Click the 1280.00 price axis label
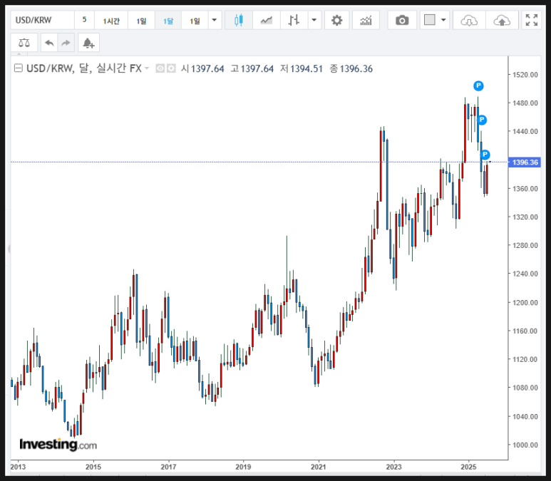 525,245
